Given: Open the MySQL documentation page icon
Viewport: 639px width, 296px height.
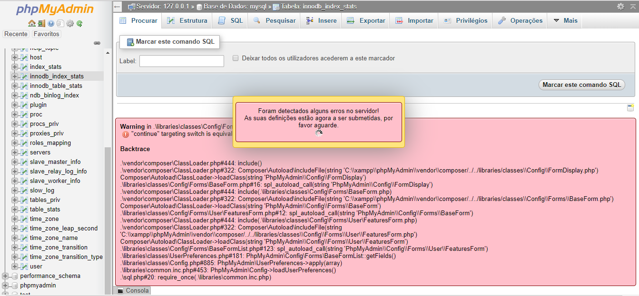Looking at the screenshot, I should point(60,23).
